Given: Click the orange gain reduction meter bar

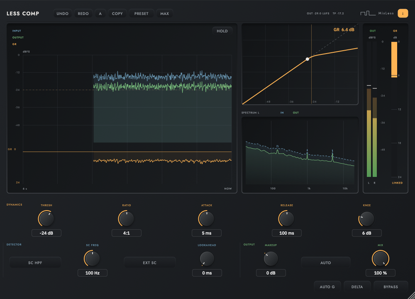Looking at the screenshot, I should click(394, 59).
